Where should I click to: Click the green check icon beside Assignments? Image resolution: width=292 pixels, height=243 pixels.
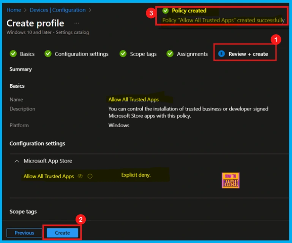point(170,54)
